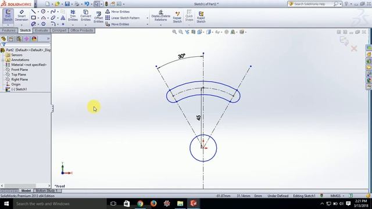Switch to the DimXpert tab

(x=59, y=30)
